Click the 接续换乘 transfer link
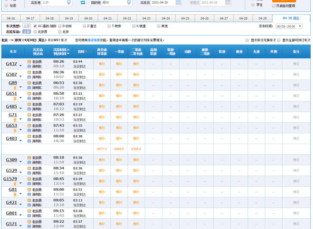313x229 pixels. click(93, 40)
